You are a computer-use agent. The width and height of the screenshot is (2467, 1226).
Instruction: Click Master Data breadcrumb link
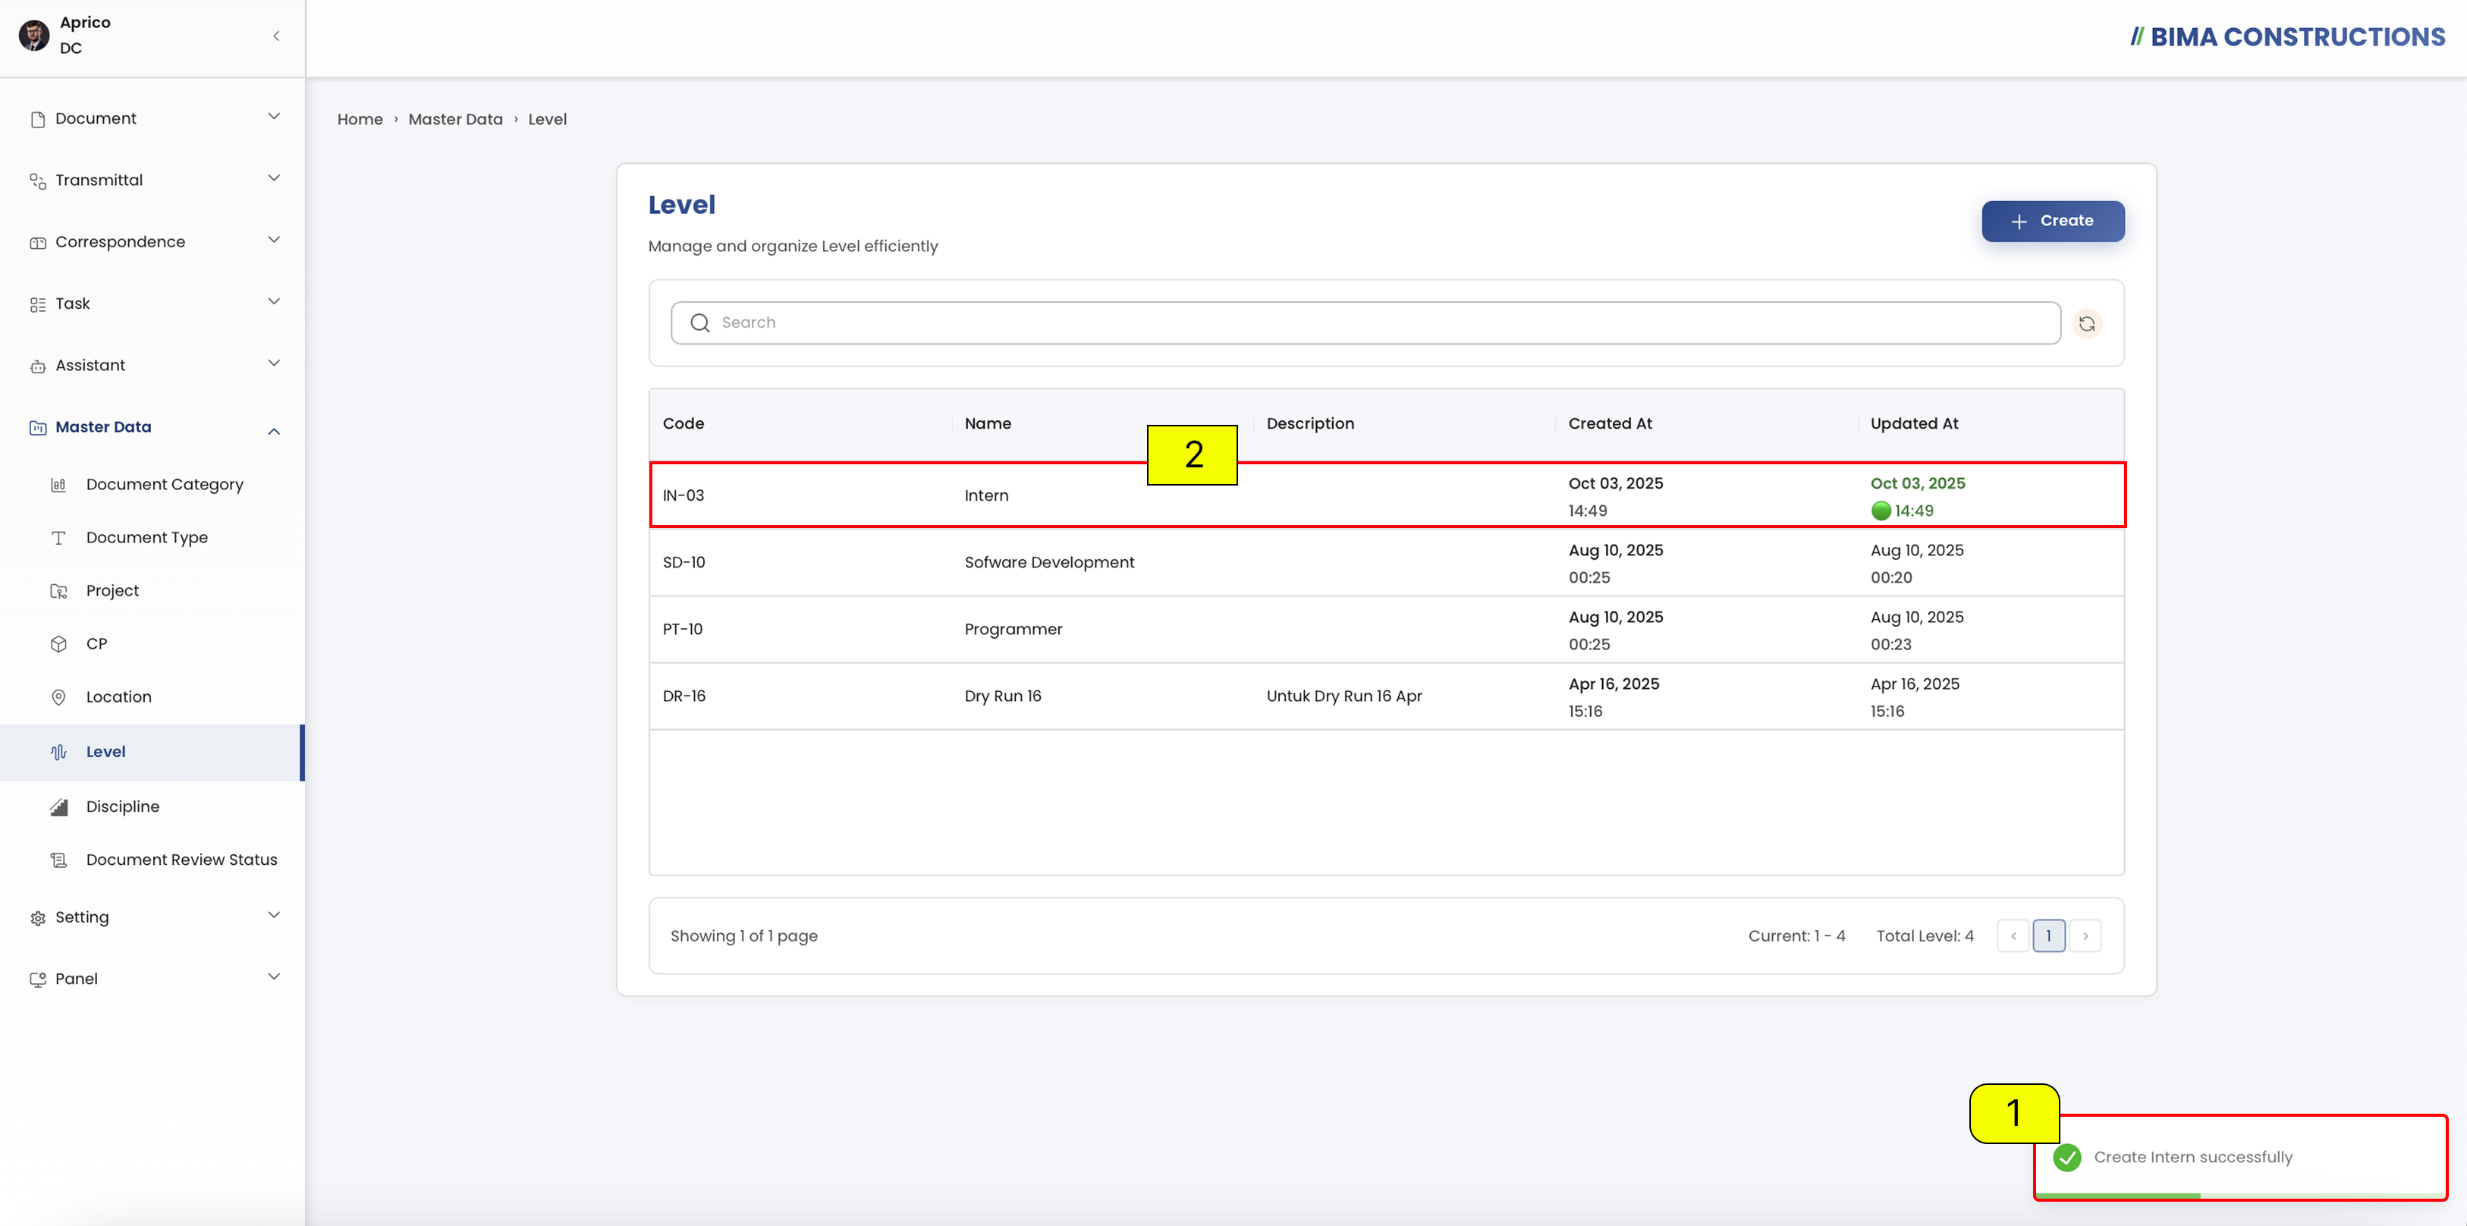pos(455,120)
